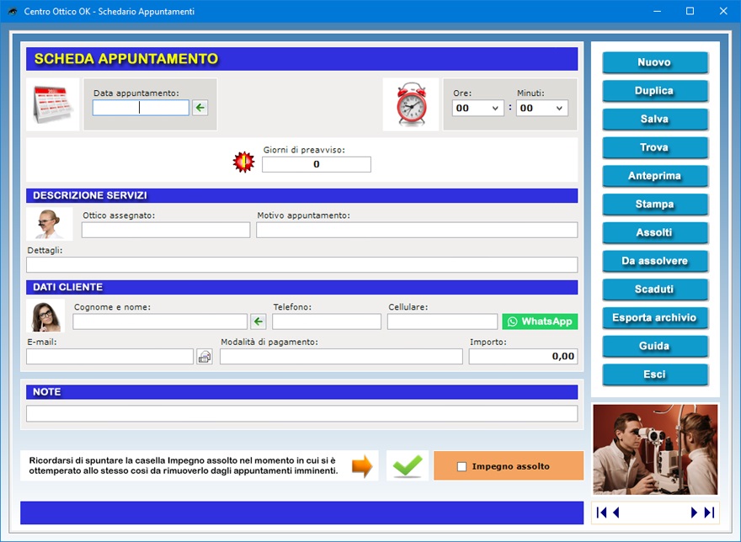The width and height of the screenshot is (741, 542).
Task: Click the Giorni di preavviso field
Action: tap(317, 164)
